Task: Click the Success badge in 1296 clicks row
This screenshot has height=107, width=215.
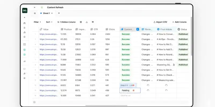Action: point(126,39)
